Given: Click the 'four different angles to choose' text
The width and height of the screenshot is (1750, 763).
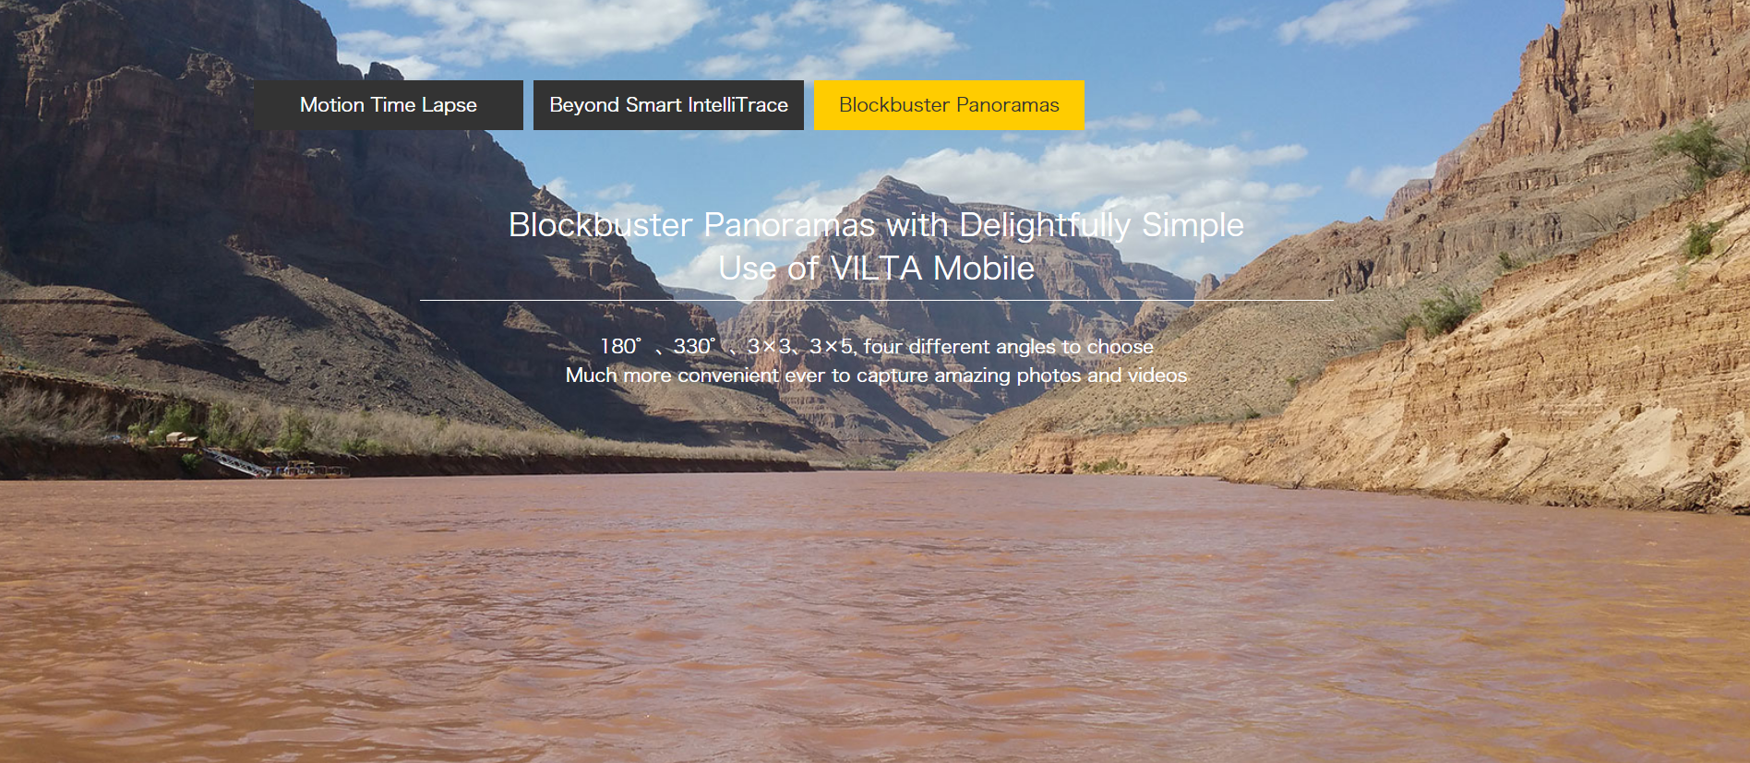Looking at the screenshot, I should point(1008,347).
